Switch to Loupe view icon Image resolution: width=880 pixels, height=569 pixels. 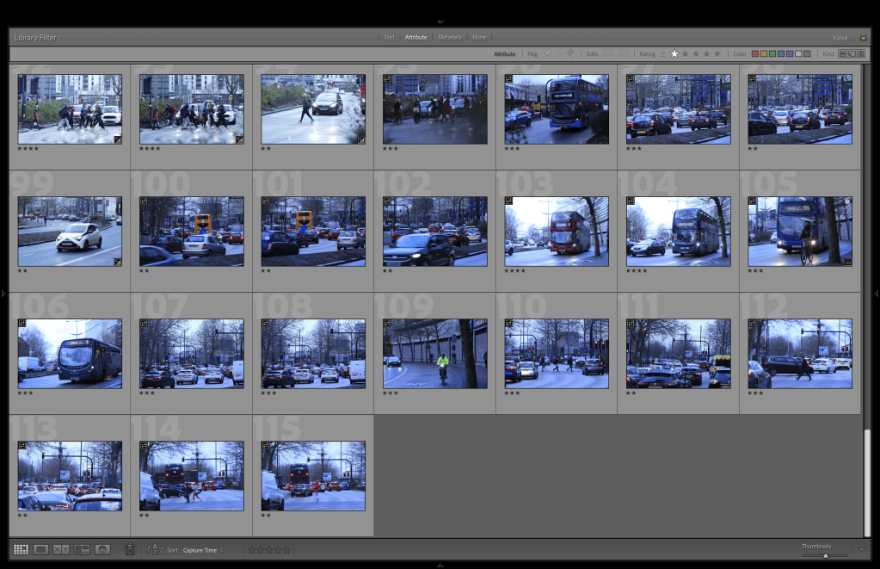pyautogui.click(x=40, y=549)
